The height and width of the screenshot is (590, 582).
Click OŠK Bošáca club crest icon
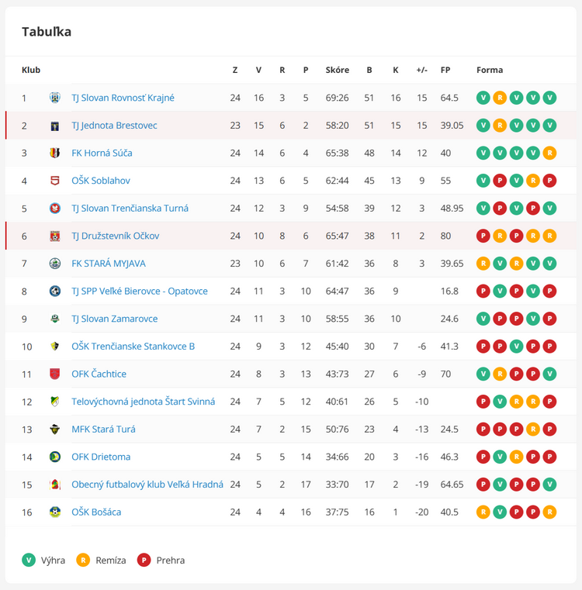pyautogui.click(x=55, y=512)
